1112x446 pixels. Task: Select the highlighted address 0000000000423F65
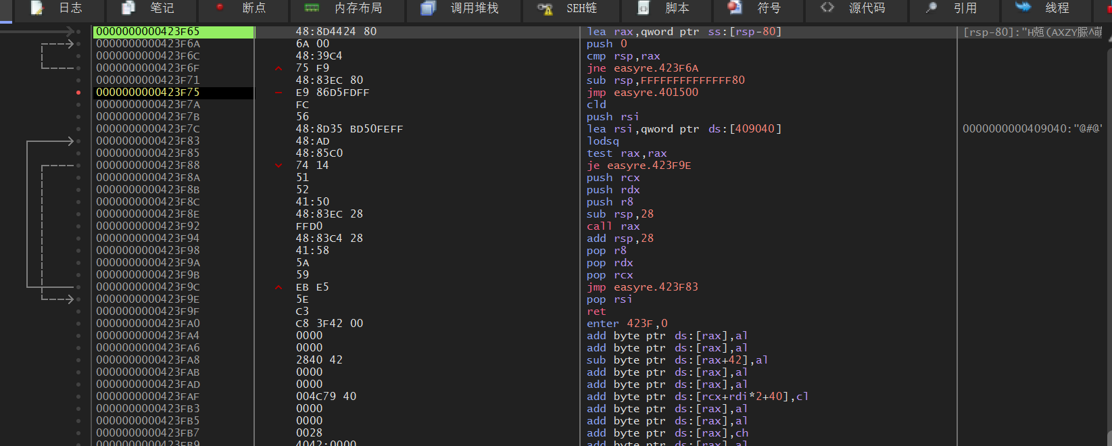pos(148,32)
